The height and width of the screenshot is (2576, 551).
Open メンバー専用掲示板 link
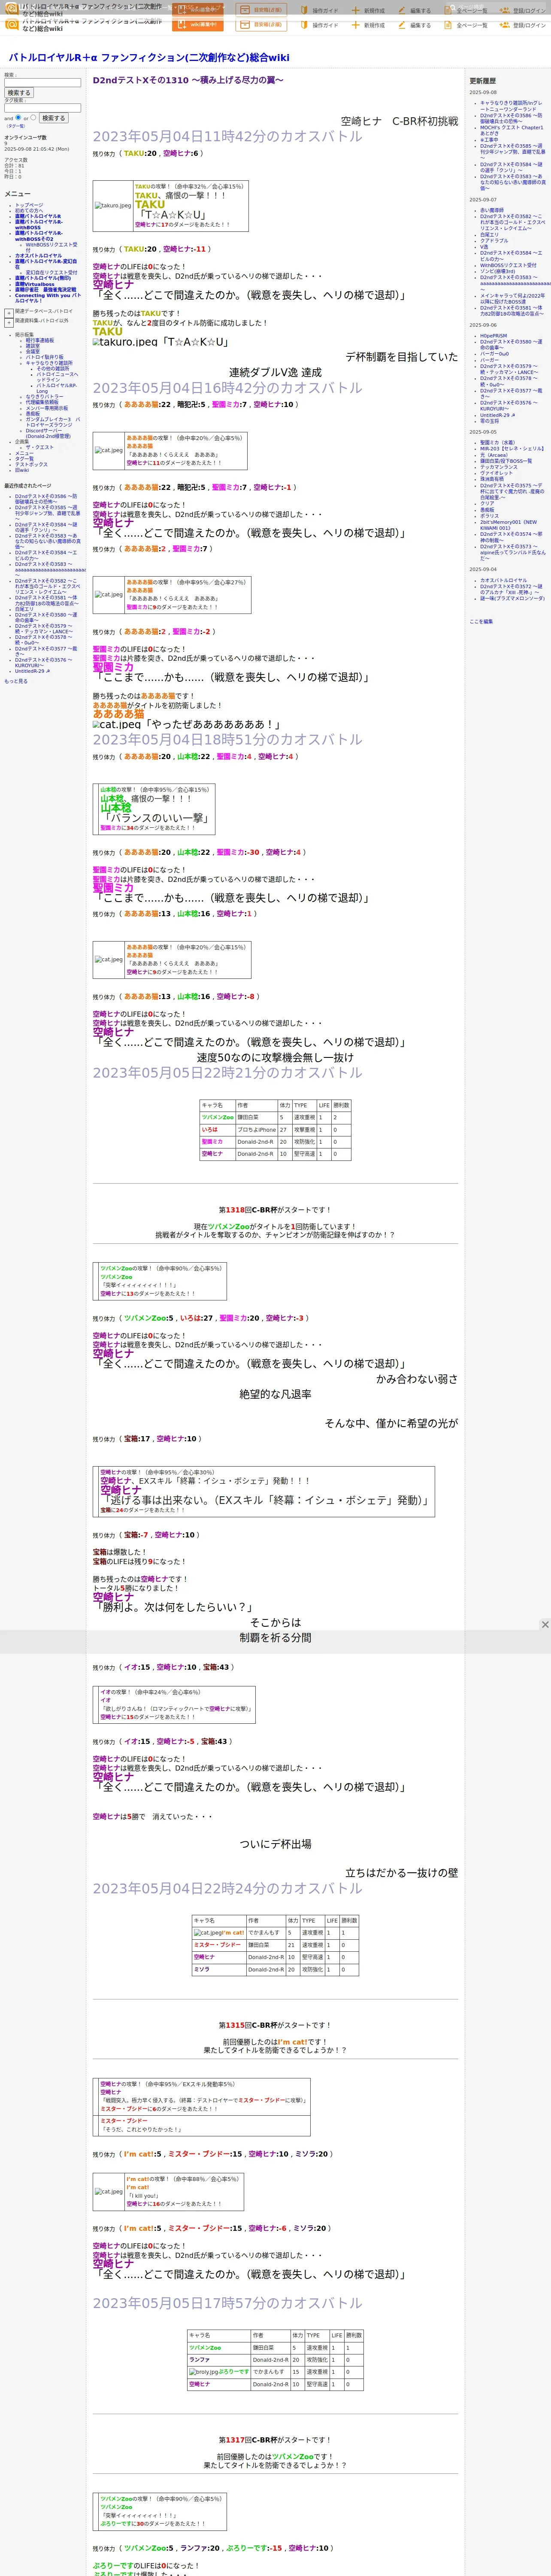[47, 408]
